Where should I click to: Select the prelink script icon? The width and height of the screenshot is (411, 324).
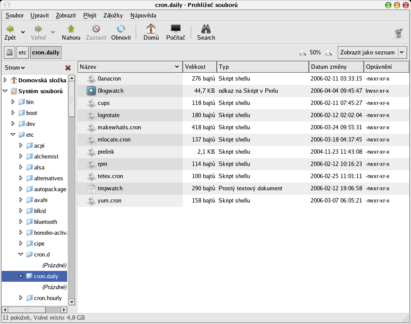pos(91,152)
